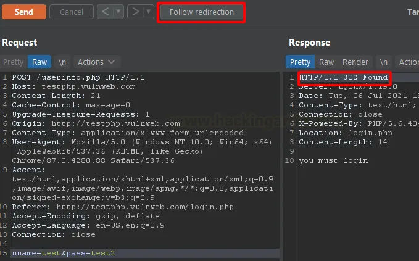The height and width of the screenshot is (261, 419).
Task: Open the forward history dropdown arrow
Action: tap(149, 12)
